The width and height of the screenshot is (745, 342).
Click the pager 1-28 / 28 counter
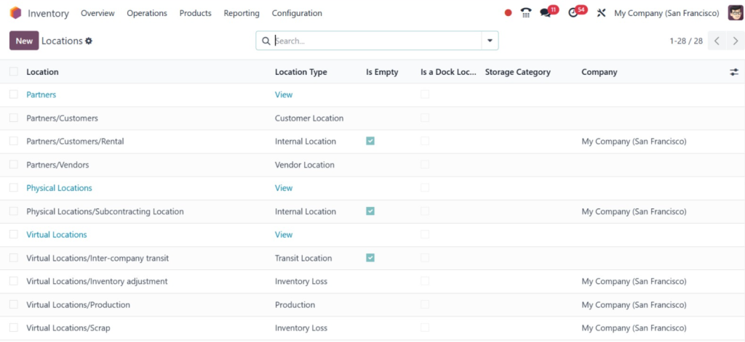tap(686, 41)
